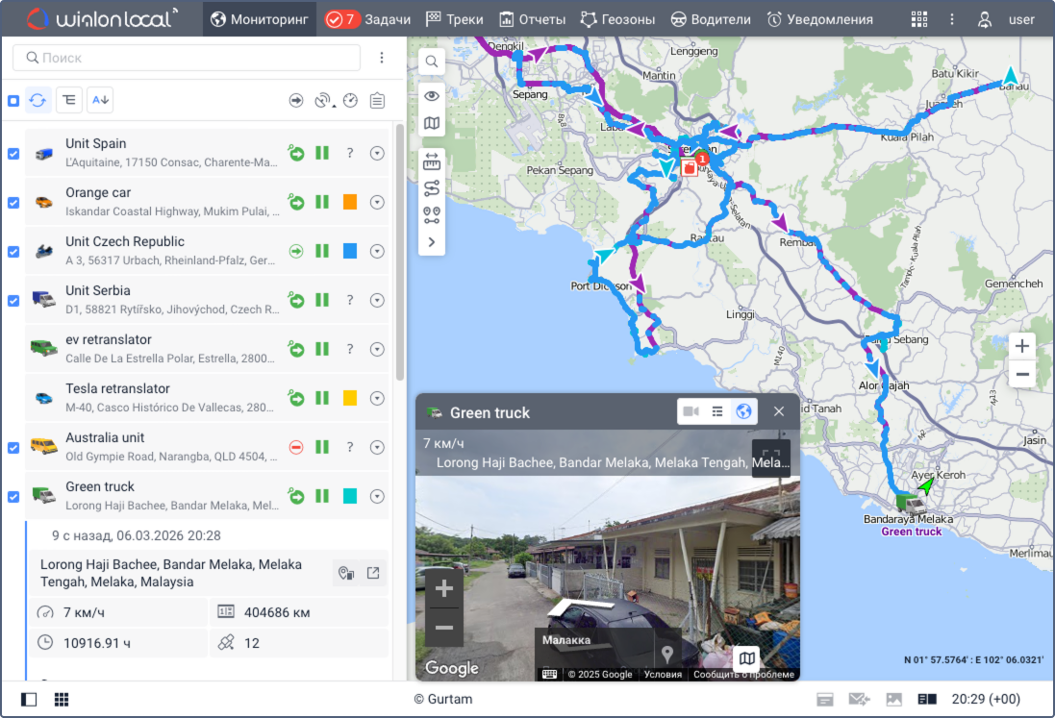Open Green truck location in new window
The width and height of the screenshot is (1055, 718).
[373, 574]
